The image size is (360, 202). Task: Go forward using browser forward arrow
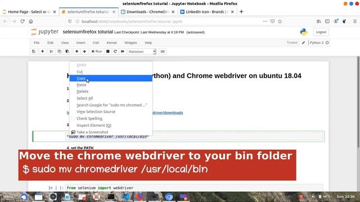pyautogui.click(x=14, y=21)
